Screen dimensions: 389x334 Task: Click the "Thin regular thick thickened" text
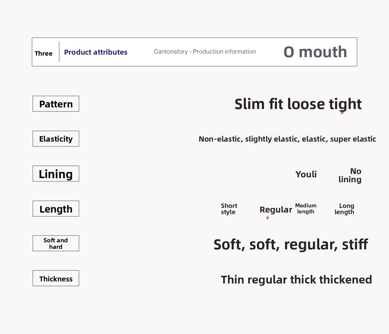[x=296, y=280]
